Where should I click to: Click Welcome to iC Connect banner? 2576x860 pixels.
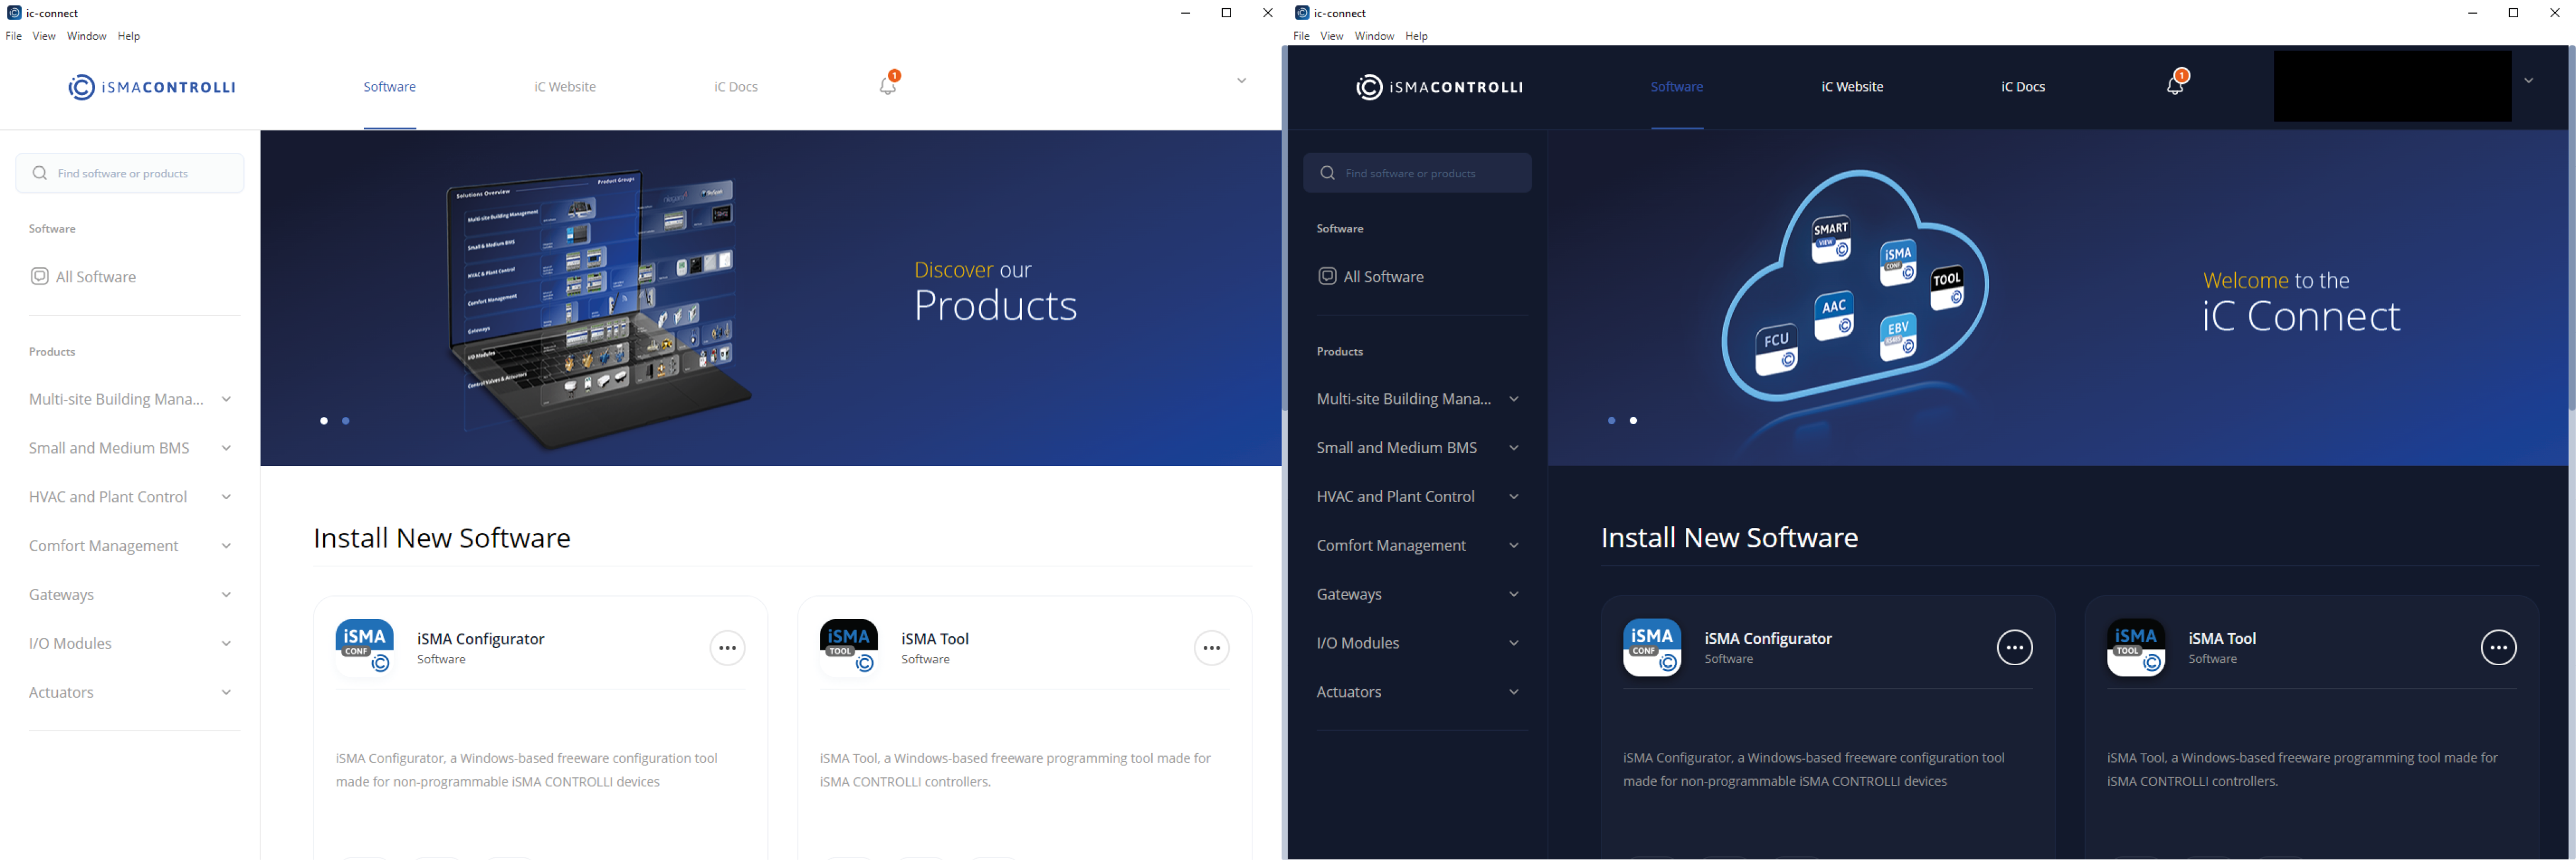2058,298
